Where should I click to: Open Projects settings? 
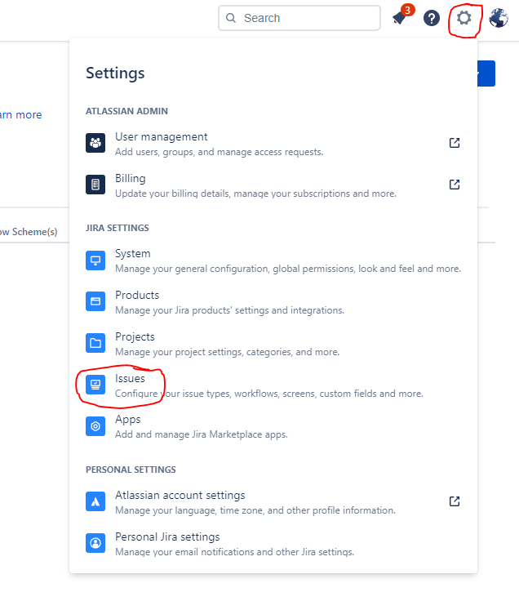(273, 344)
